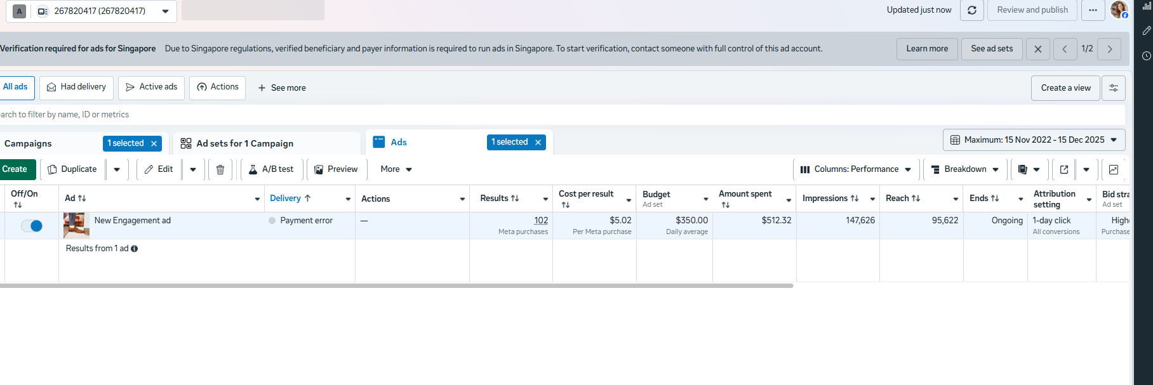Screen dimensions: 1153x385
Task: Sort by the Results column arrows
Action: click(515, 199)
